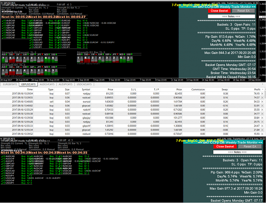Click Close Basket in the upper chart panel
This screenshot has height=203, width=266.
pyautogui.click(x=219, y=11)
